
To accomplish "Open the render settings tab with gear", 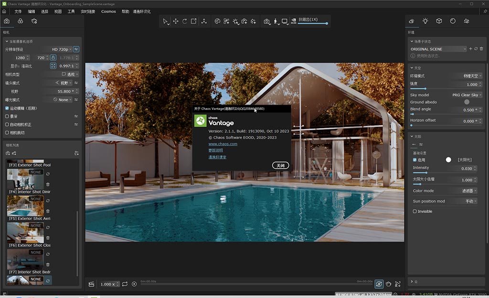I will pos(34,21).
